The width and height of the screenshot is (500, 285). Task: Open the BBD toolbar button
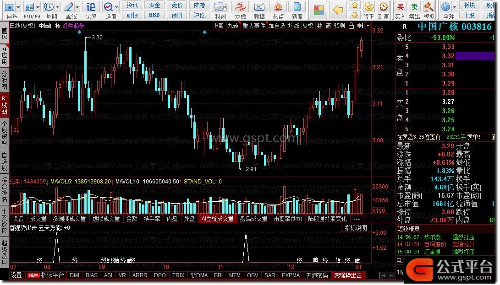[x=154, y=15]
